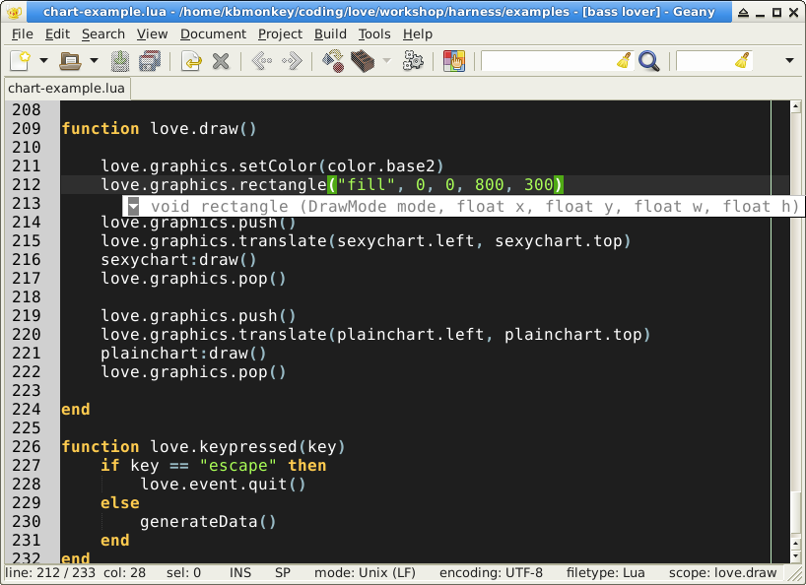The height and width of the screenshot is (585, 806).
Task: Shade the window with the title bar eject icon
Action: pyautogui.click(x=743, y=13)
